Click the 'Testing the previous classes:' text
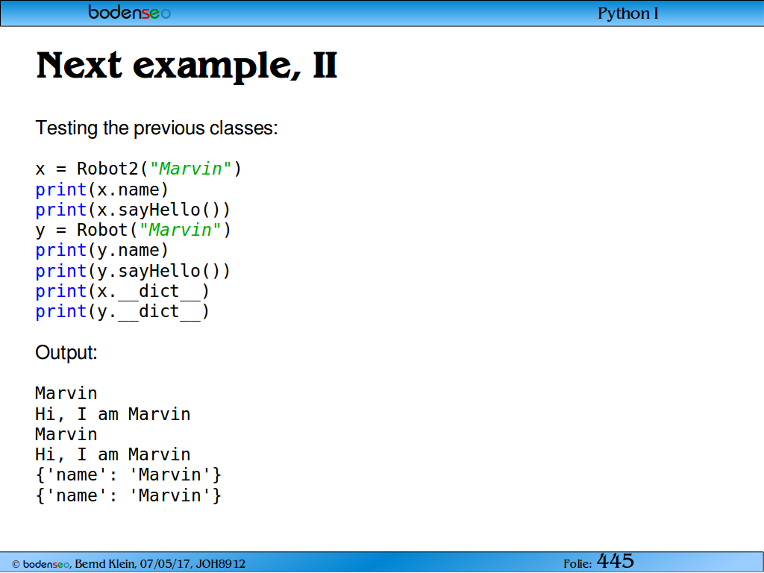 tap(157, 128)
